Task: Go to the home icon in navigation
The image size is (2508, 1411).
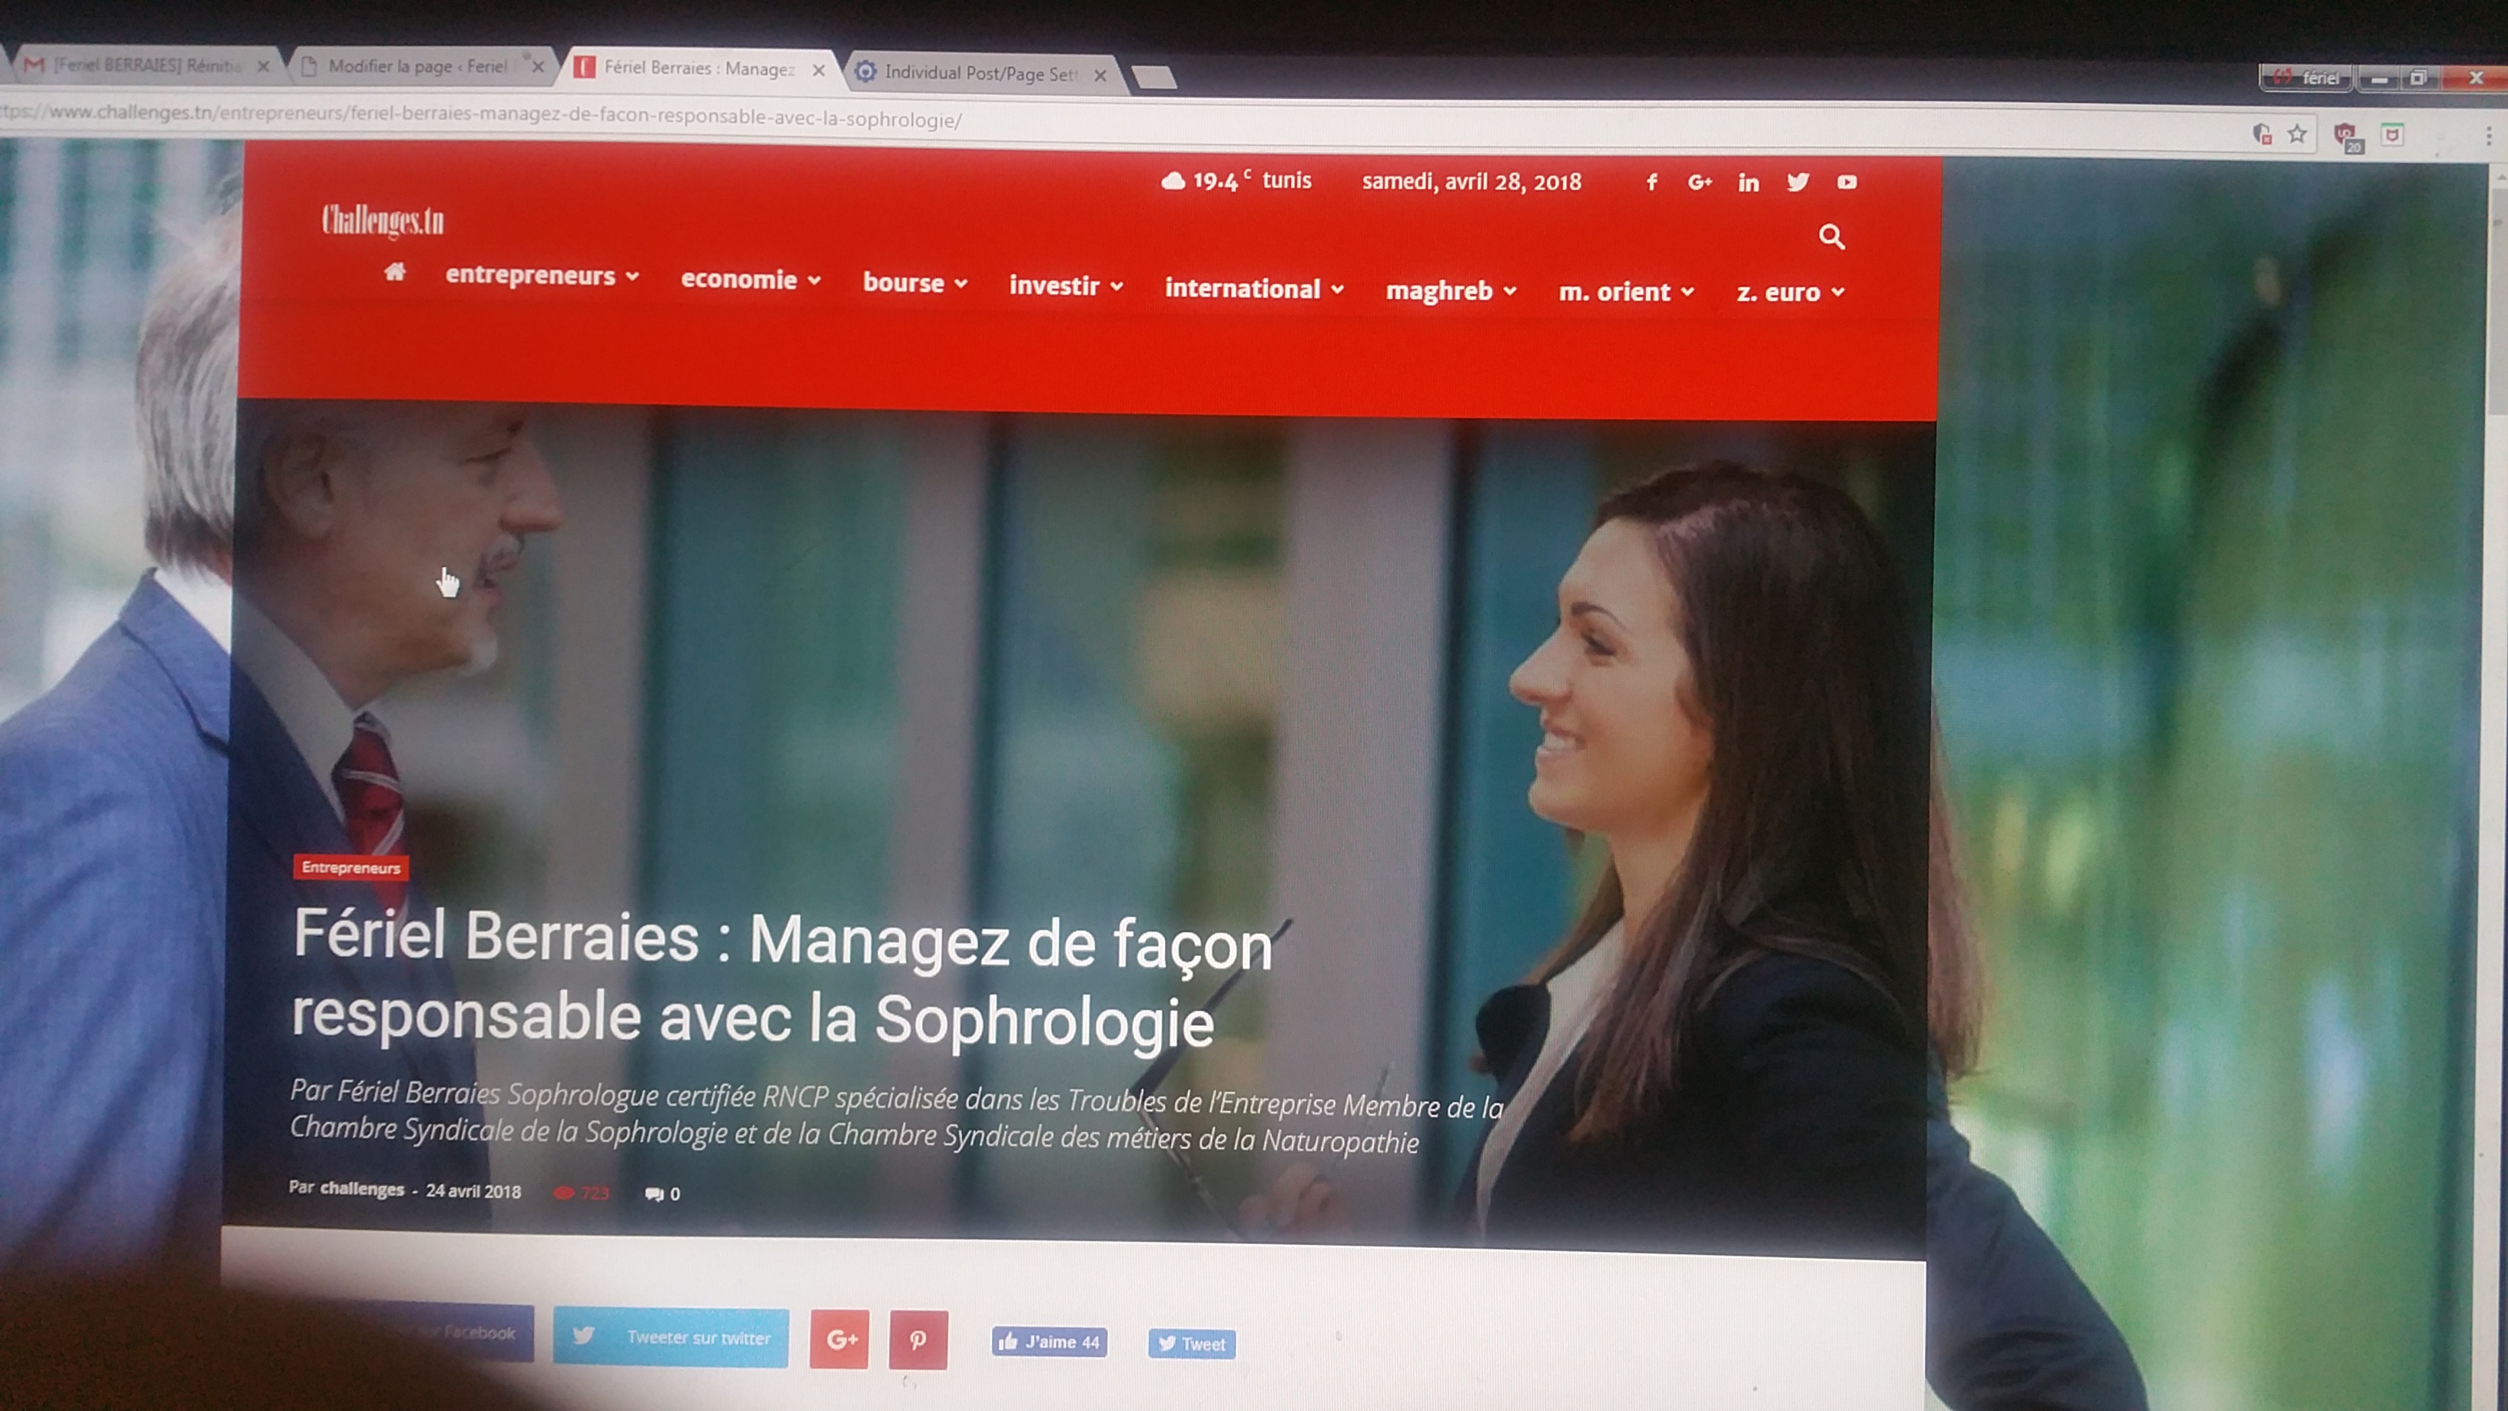Action: (394, 272)
